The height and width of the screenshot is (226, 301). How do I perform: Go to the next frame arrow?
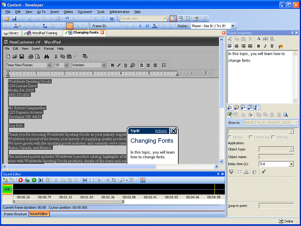140,26
